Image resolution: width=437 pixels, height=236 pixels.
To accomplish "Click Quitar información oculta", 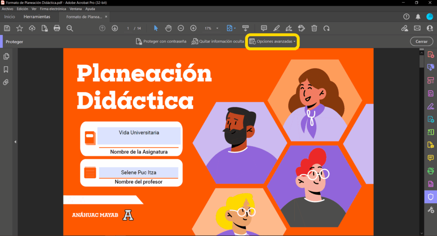I will coord(218,42).
